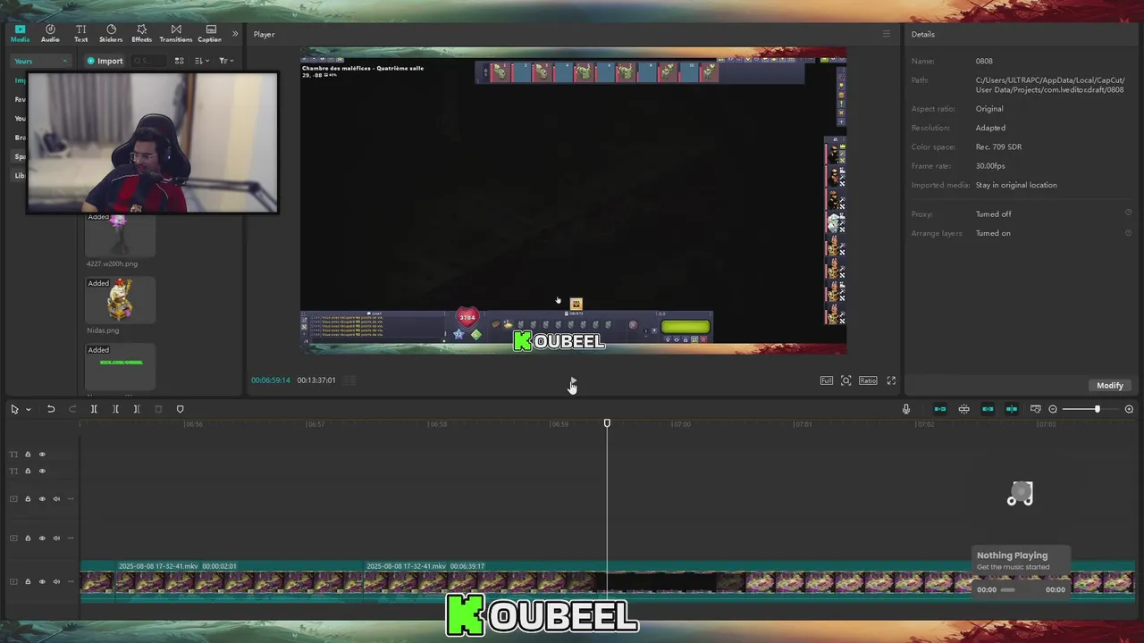Viewport: 1144px width, 643px height.
Task: Expand more tabs with the double-chevron
Action: click(x=235, y=34)
